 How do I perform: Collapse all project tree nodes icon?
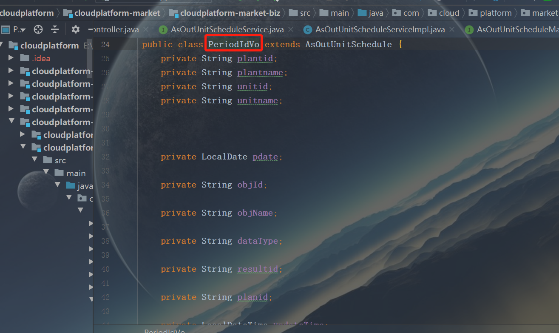(x=55, y=29)
